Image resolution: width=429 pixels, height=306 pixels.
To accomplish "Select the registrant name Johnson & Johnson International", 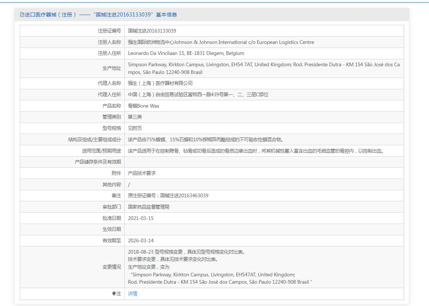I will click(221, 42).
